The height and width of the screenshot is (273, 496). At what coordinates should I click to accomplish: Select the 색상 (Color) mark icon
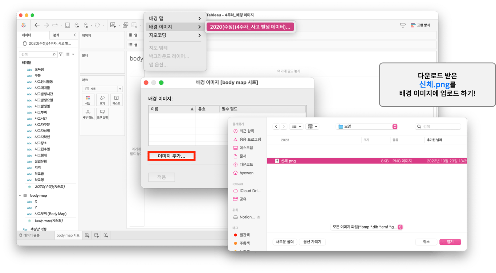tap(88, 100)
